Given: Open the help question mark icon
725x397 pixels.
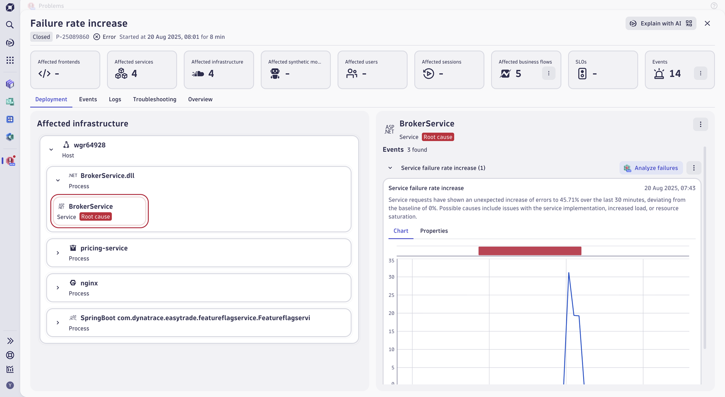Looking at the screenshot, I should tap(714, 6).
